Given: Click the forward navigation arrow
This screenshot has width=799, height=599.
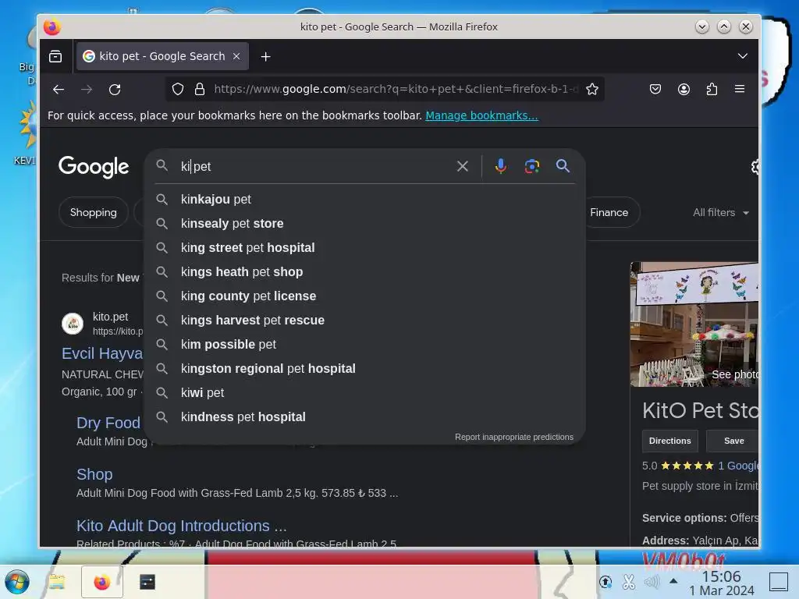Looking at the screenshot, I should click(87, 89).
